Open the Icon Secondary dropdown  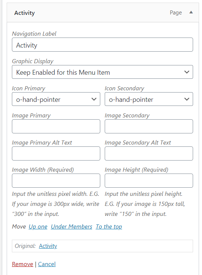[149, 99]
